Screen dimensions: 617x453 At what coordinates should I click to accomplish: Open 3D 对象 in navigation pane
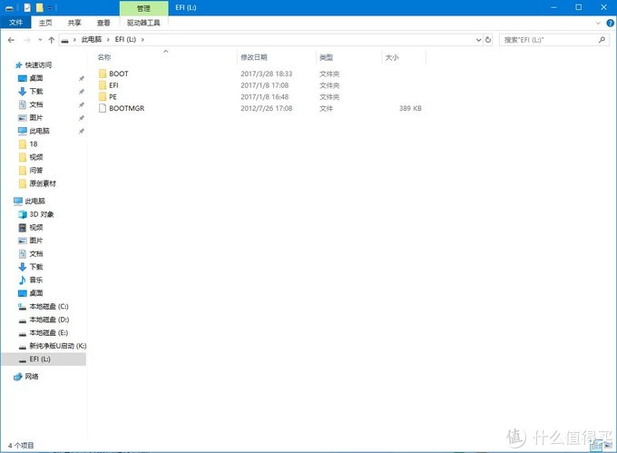coord(42,214)
